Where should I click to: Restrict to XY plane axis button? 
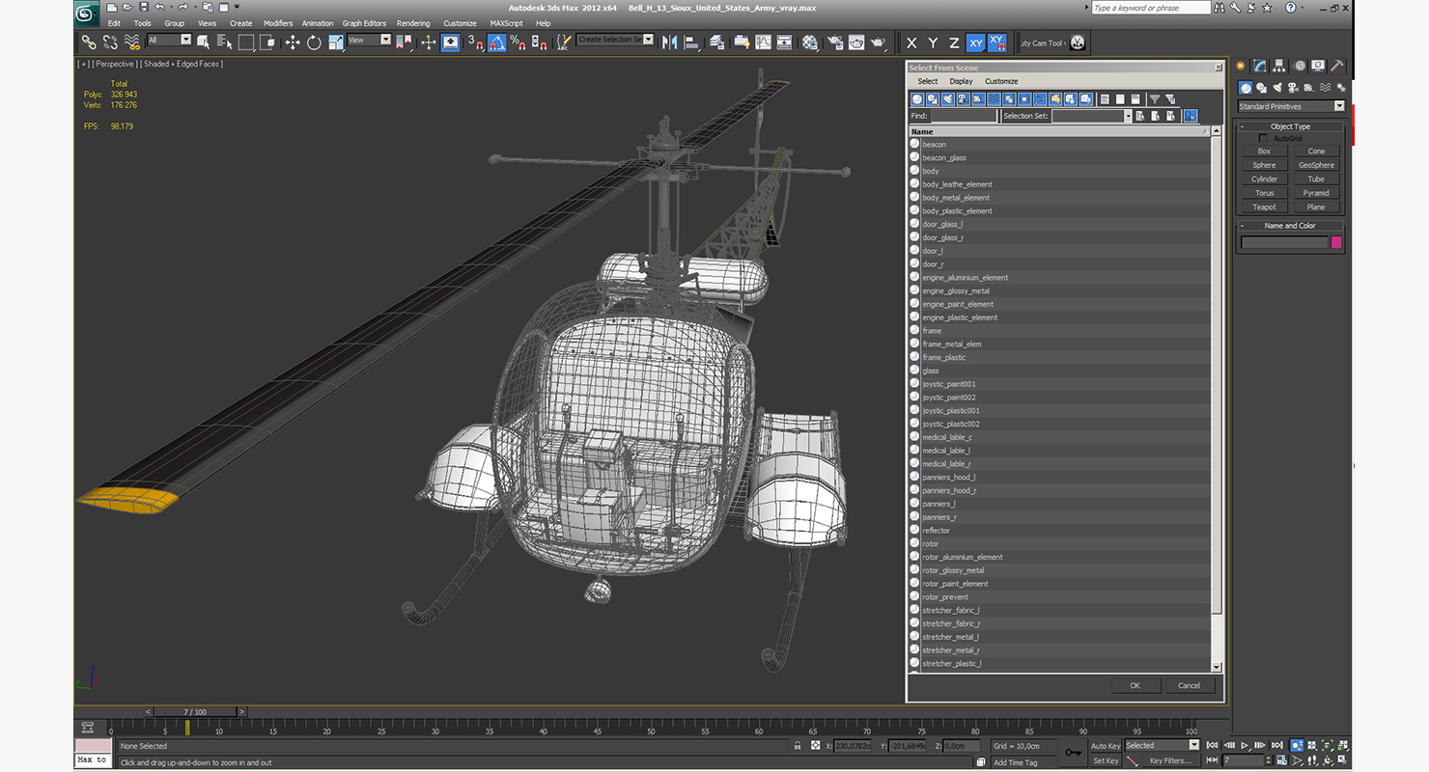point(976,42)
